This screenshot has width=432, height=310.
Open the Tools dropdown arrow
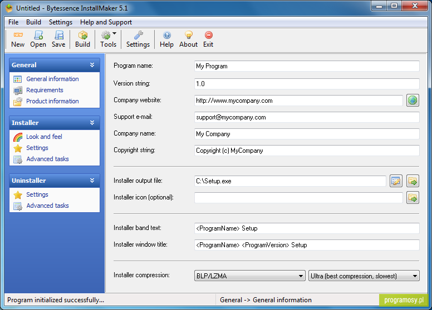pyautogui.click(x=114, y=33)
